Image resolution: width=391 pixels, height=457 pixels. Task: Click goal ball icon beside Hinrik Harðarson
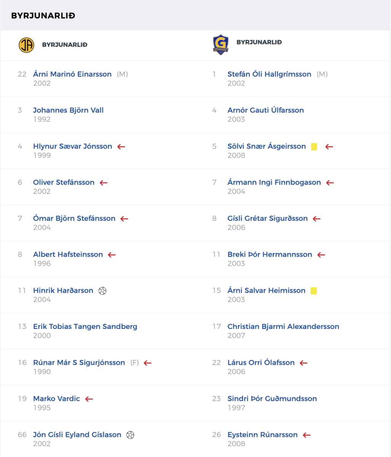point(102,291)
